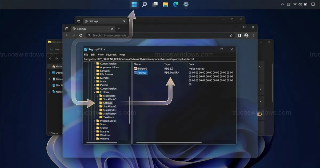Click the registry tree vertical scrollbar
Screen dimensions: 320x168
pos(130,110)
